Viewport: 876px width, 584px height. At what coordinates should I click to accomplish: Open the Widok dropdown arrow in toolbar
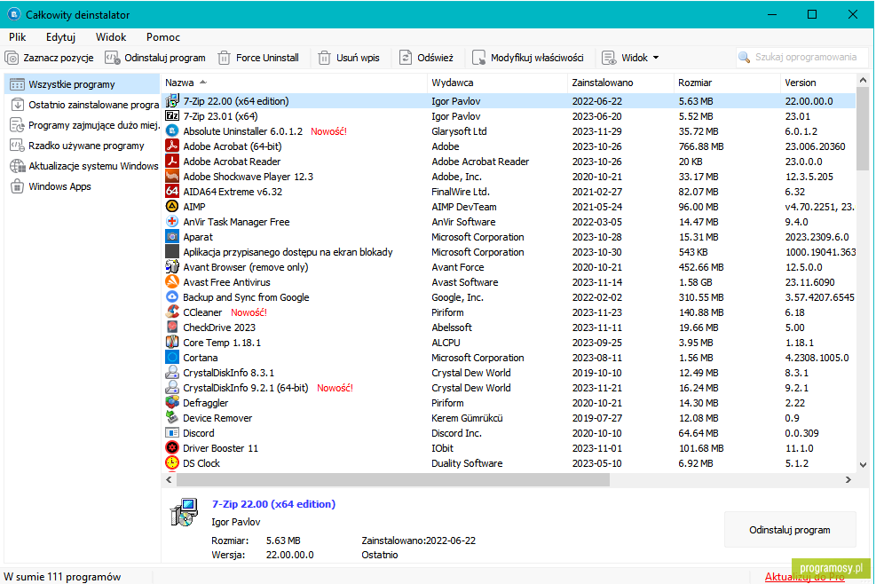(656, 58)
